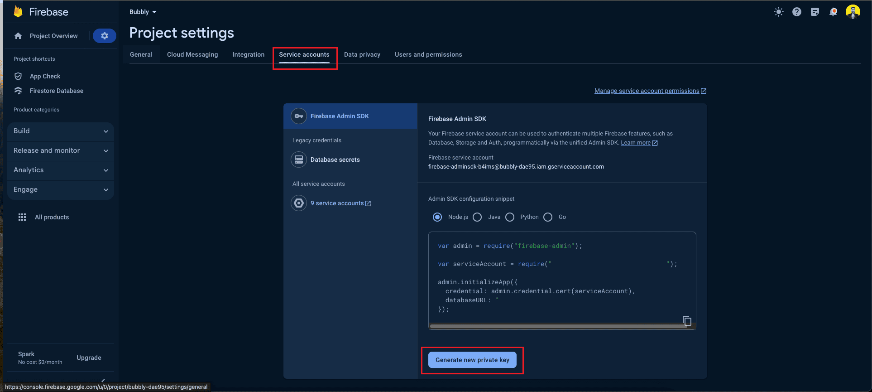The height and width of the screenshot is (392, 872).
Task: Click the Spark plan label
Action: pyautogui.click(x=26, y=354)
